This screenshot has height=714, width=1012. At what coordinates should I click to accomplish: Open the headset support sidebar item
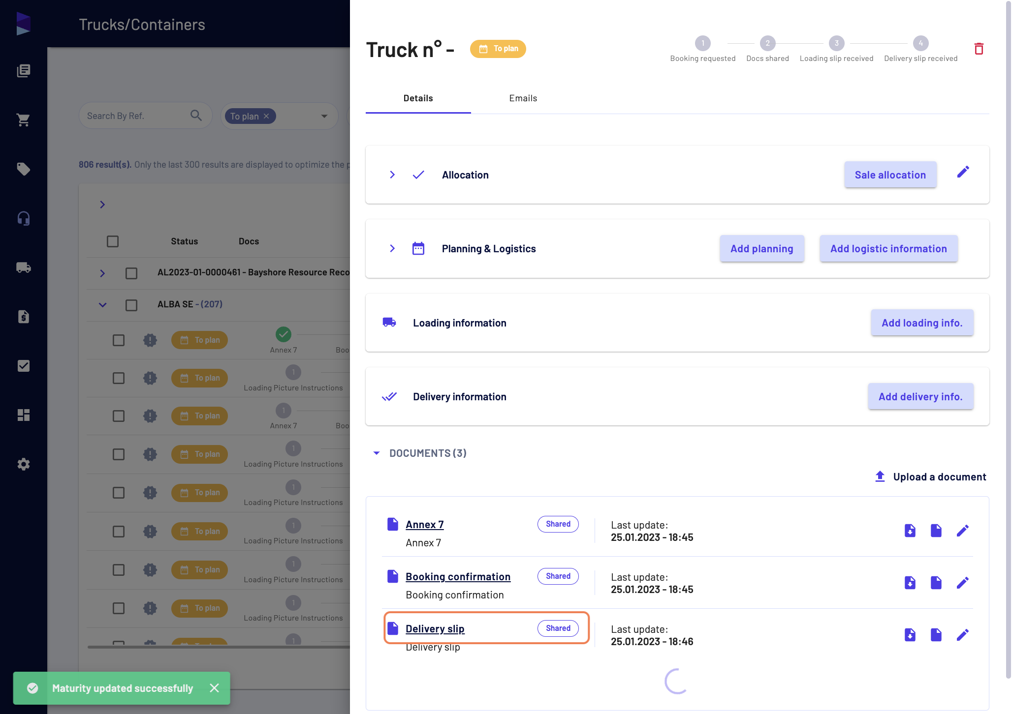(23, 218)
